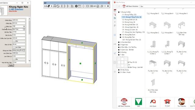Click the blue grid view icon in library sidebar
Screen dimensions: 195x110
coord(115,35)
